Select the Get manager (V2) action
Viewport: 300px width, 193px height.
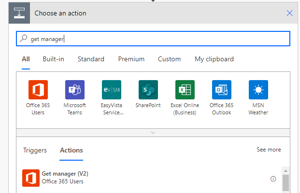(x=149, y=178)
